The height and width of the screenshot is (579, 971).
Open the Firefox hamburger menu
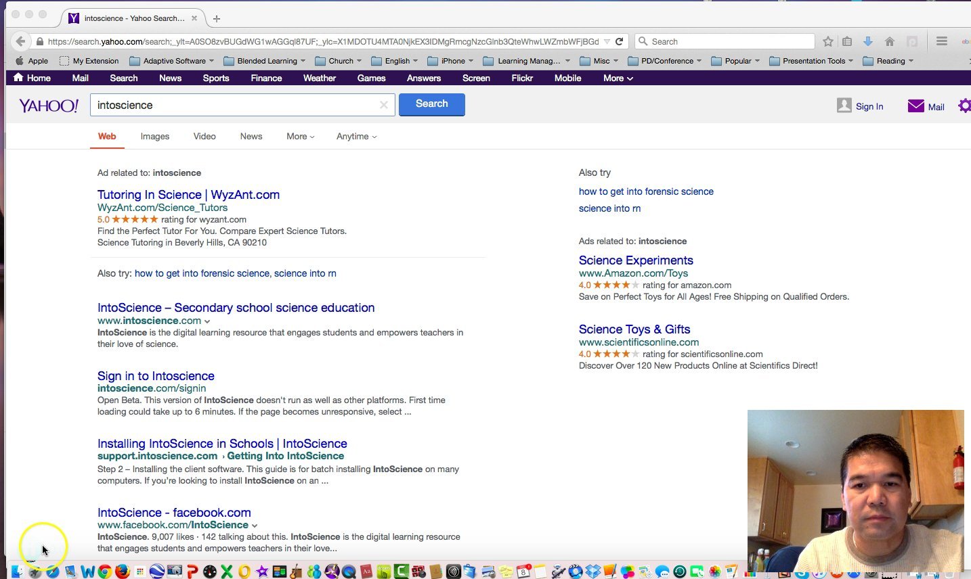941,41
